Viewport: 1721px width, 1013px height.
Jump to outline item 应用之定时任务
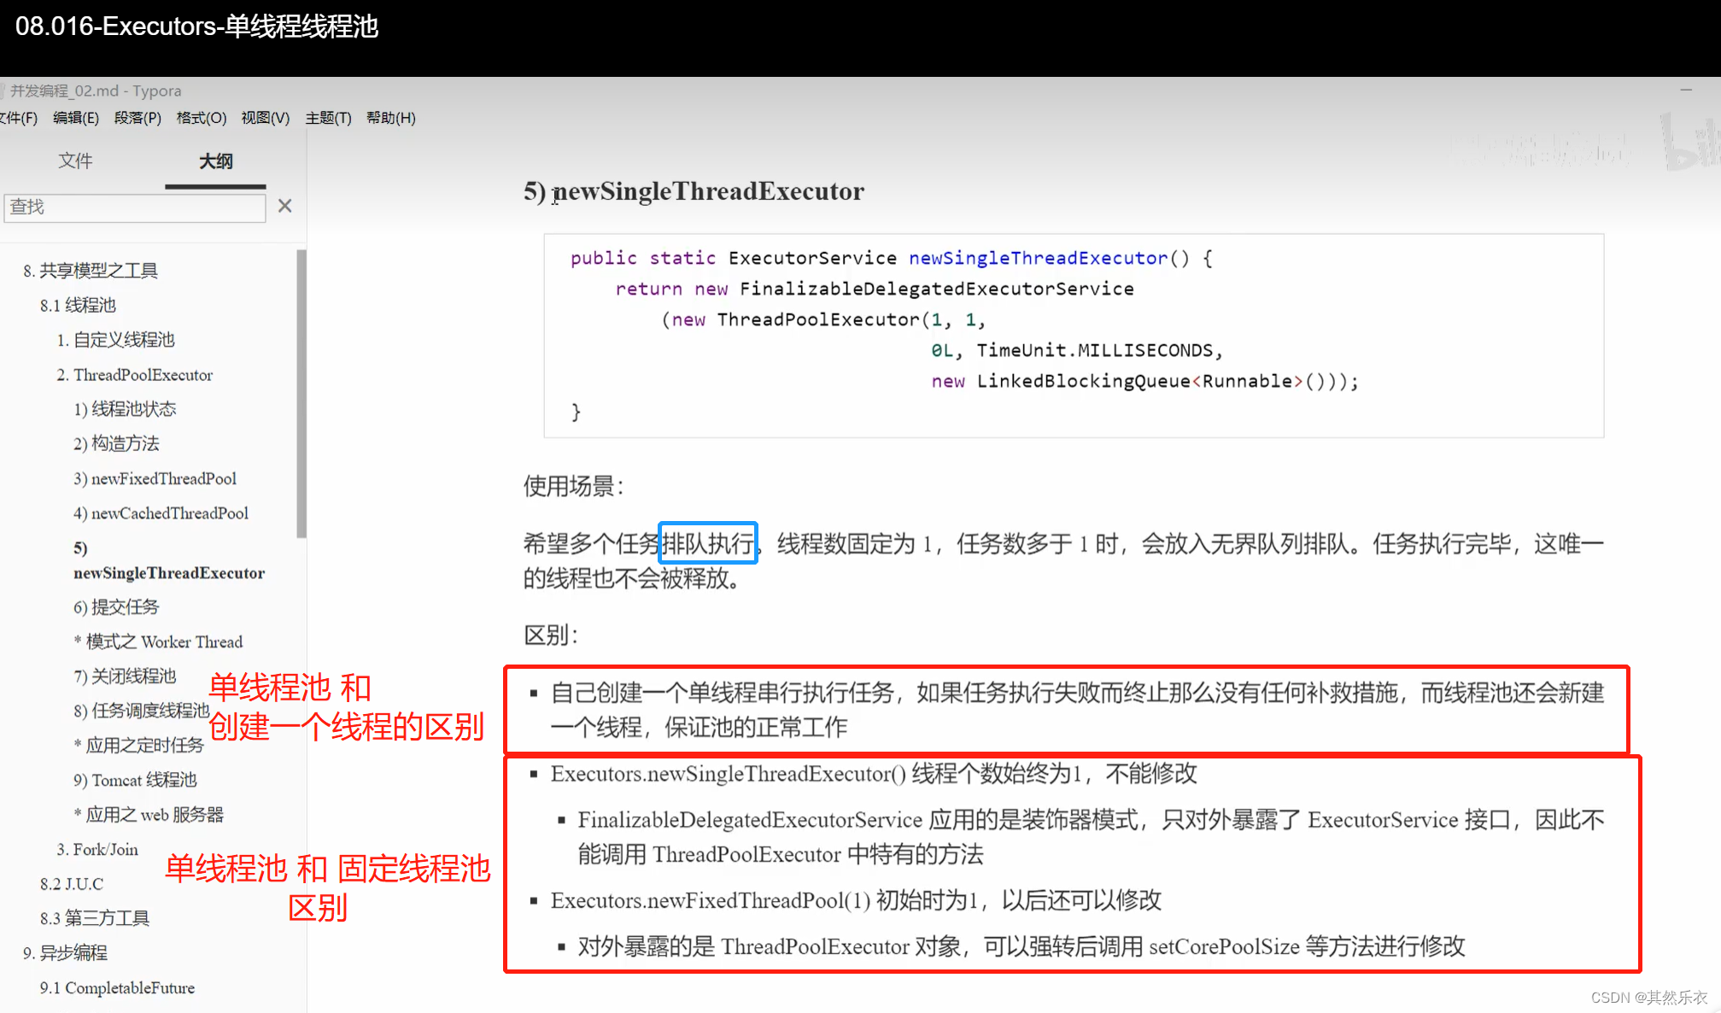click(x=139, y=746)
